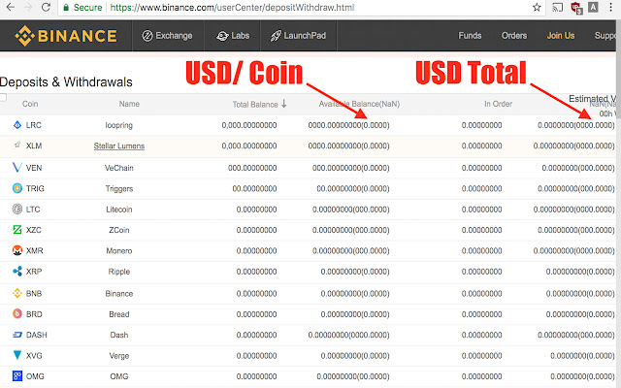Click VEN total balance value
621x388 pixels.
point(252,168)
